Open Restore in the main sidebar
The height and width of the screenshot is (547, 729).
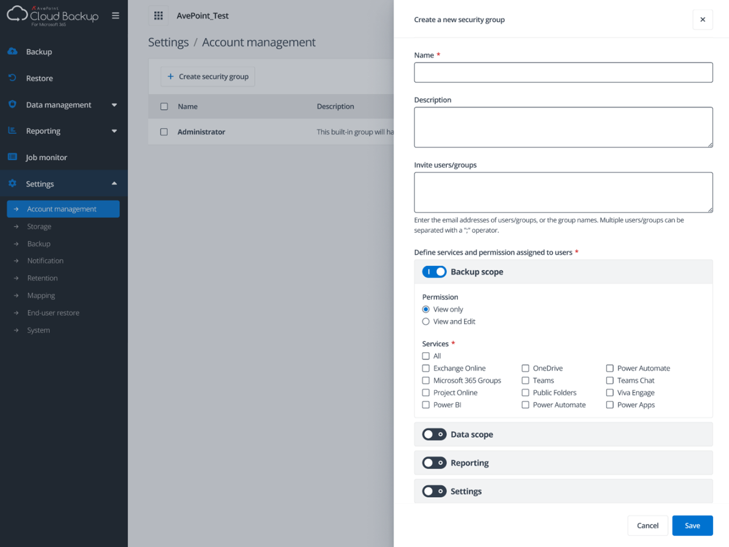click(39, 78)
